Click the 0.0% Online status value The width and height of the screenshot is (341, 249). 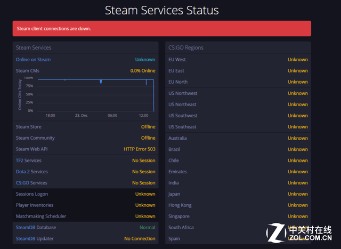(143, 70)
